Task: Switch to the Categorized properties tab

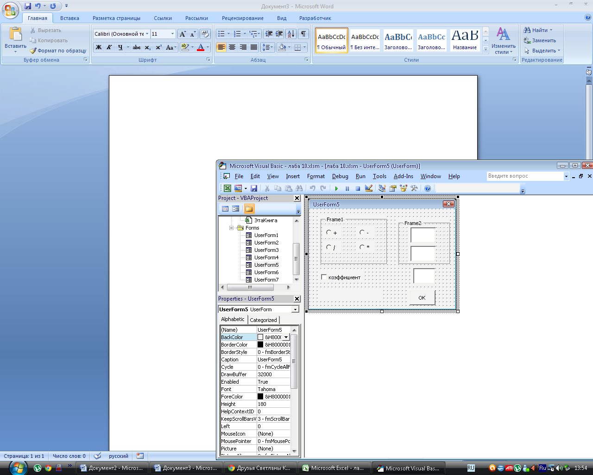Action: pos(263,320)
